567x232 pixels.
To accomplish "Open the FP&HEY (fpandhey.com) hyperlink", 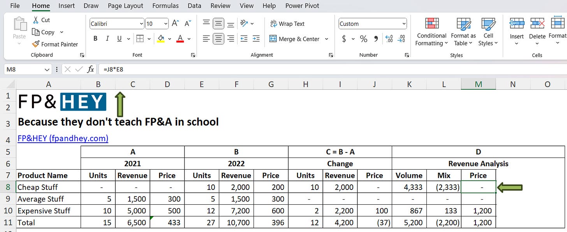I will [x=63, y=138].
